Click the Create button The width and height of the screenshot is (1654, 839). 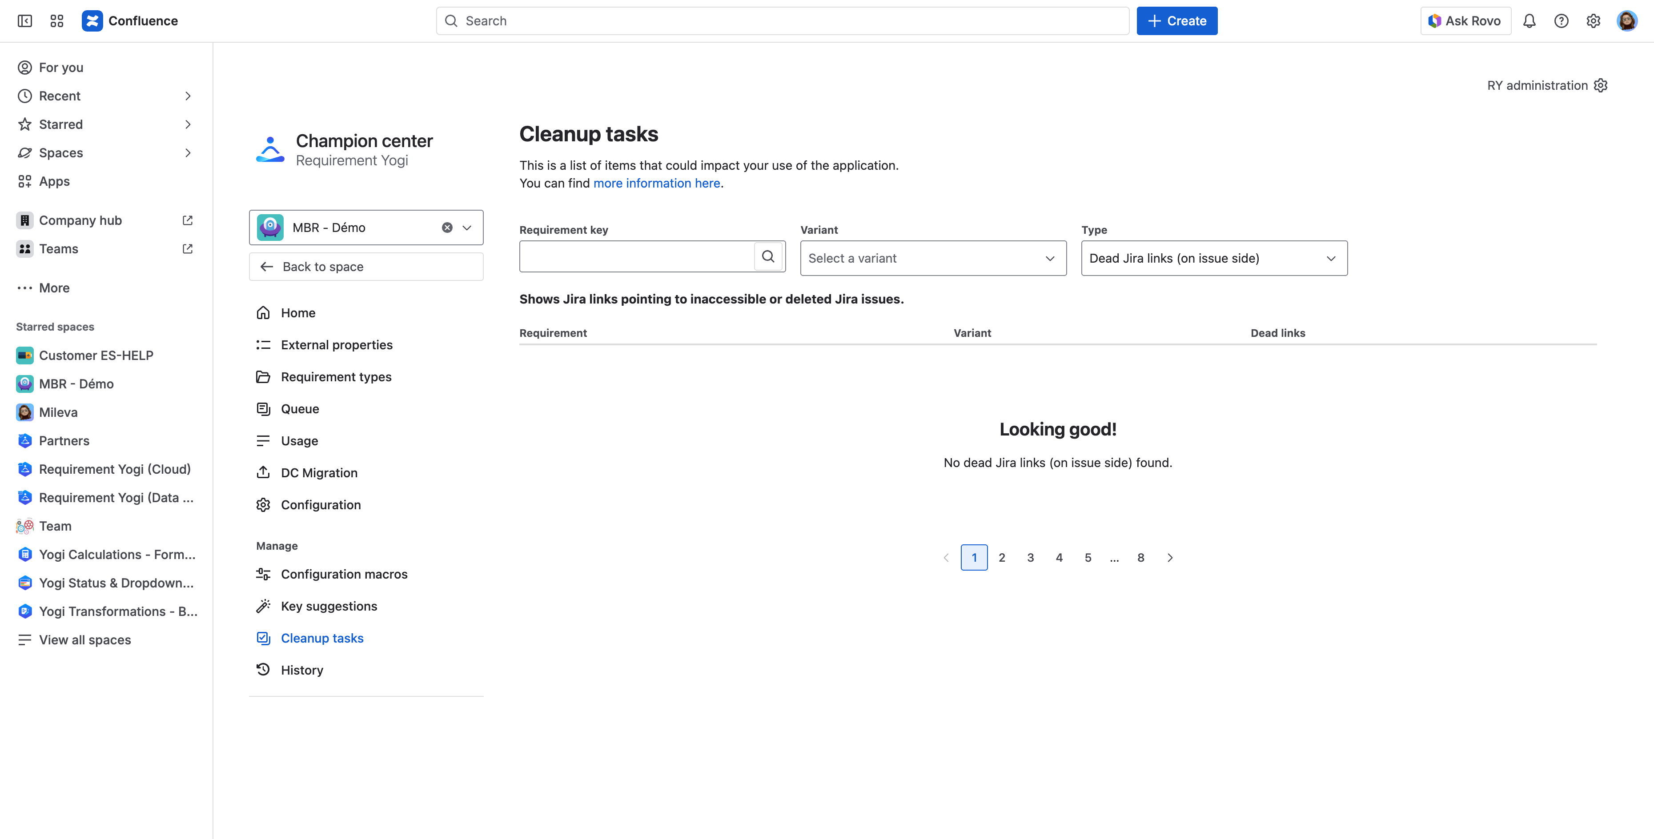click(1176, 20)
